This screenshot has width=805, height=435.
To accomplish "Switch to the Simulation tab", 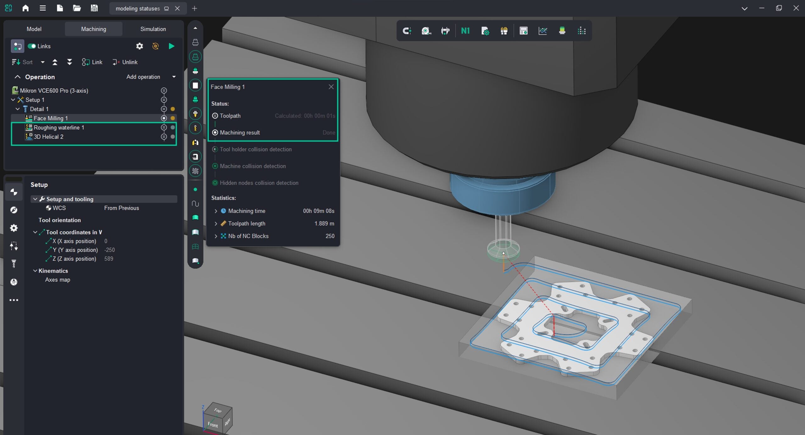I will tap(153, 29).
